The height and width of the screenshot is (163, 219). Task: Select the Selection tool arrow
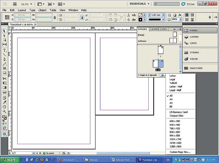click(4, 31)
